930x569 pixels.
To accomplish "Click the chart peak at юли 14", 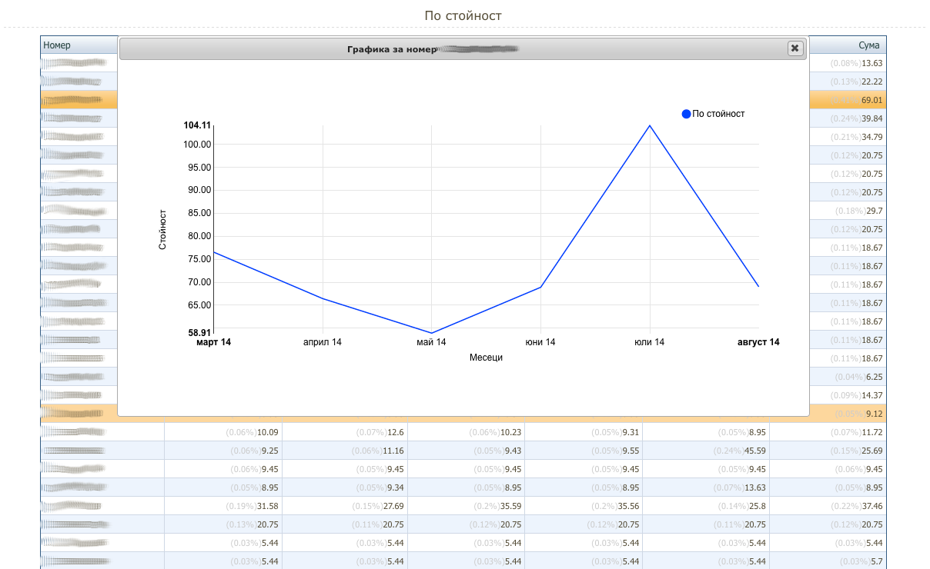I will click(650, 125).
